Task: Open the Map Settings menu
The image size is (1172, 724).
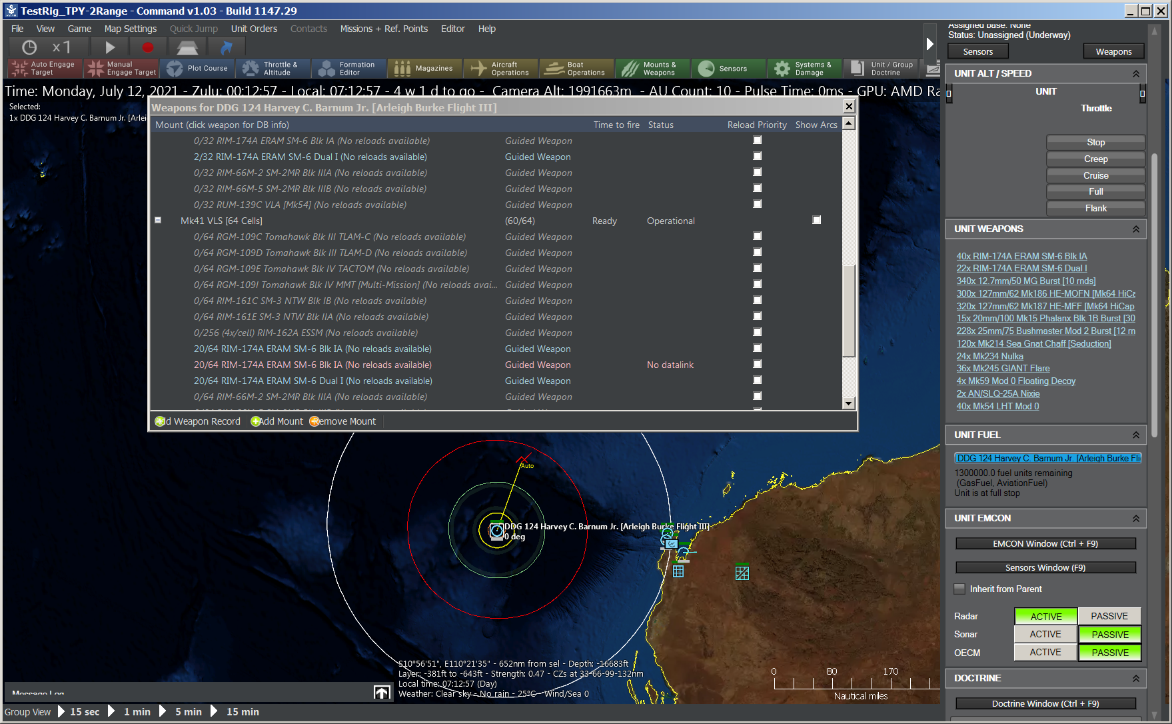Action: (x=131, y=29)
